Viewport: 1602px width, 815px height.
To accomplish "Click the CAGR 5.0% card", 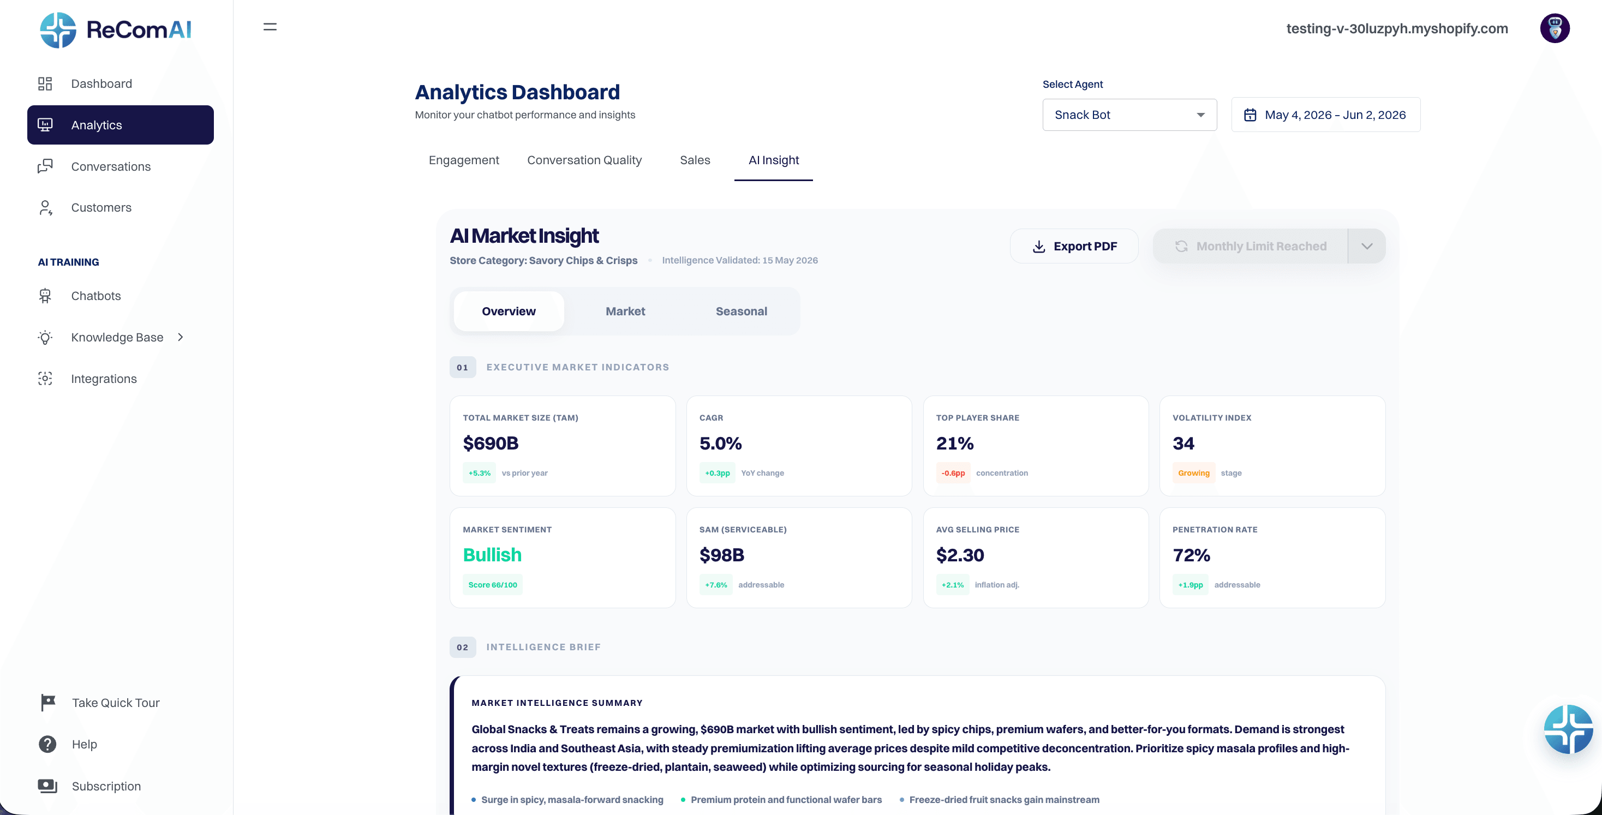I will (x=798, y=446).
